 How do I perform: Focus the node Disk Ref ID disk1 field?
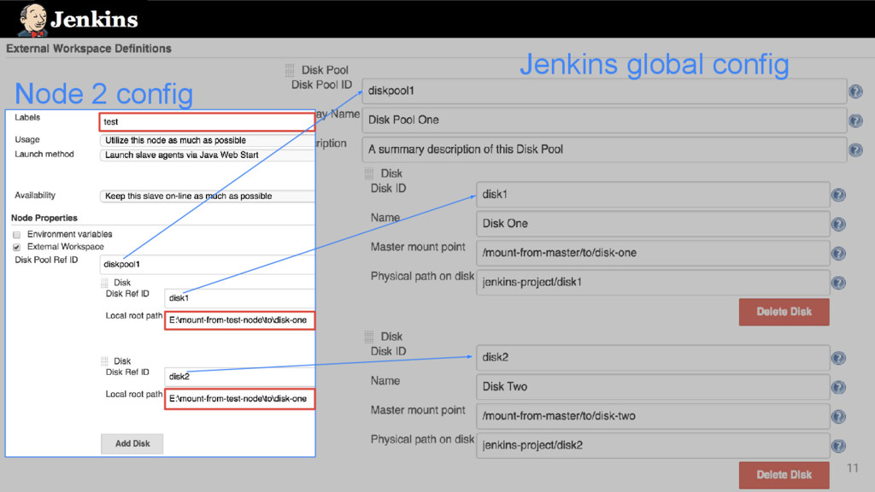[239, 298]
